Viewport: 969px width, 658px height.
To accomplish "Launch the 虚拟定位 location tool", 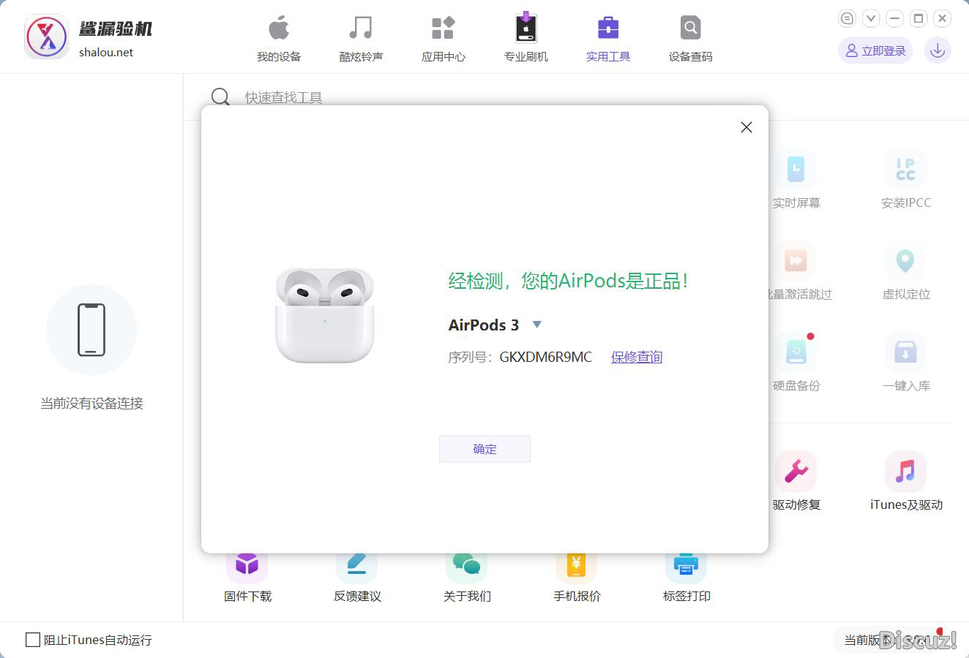I will click(906, 271).
